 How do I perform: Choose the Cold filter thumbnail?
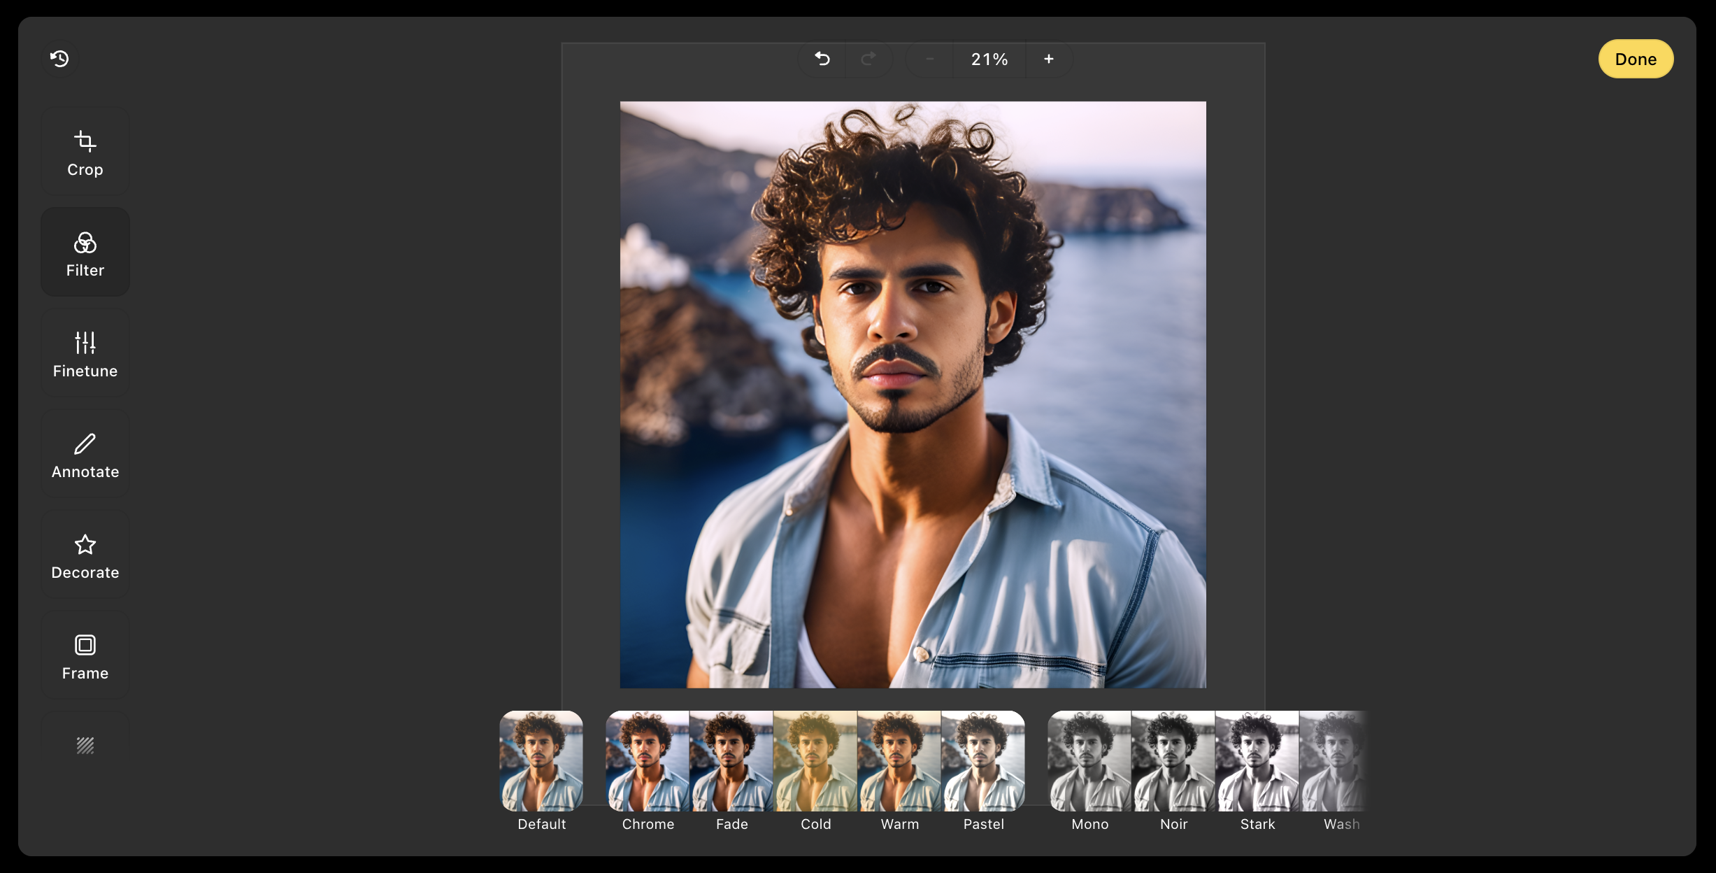(815, 762)
